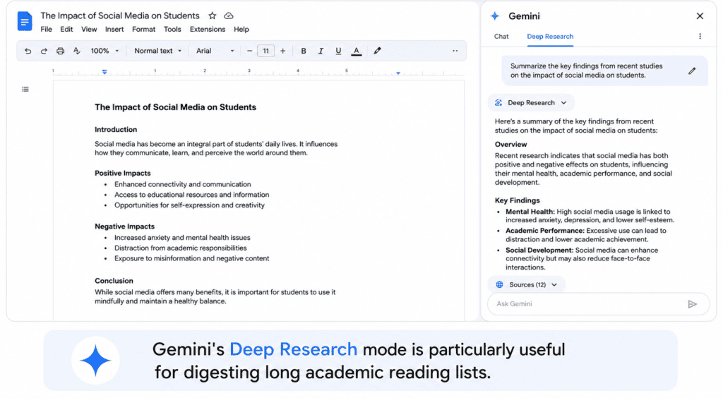Image resolution: width=723 pixels, height=398 pixels.
Task: Star the document title
Action: 212,16
